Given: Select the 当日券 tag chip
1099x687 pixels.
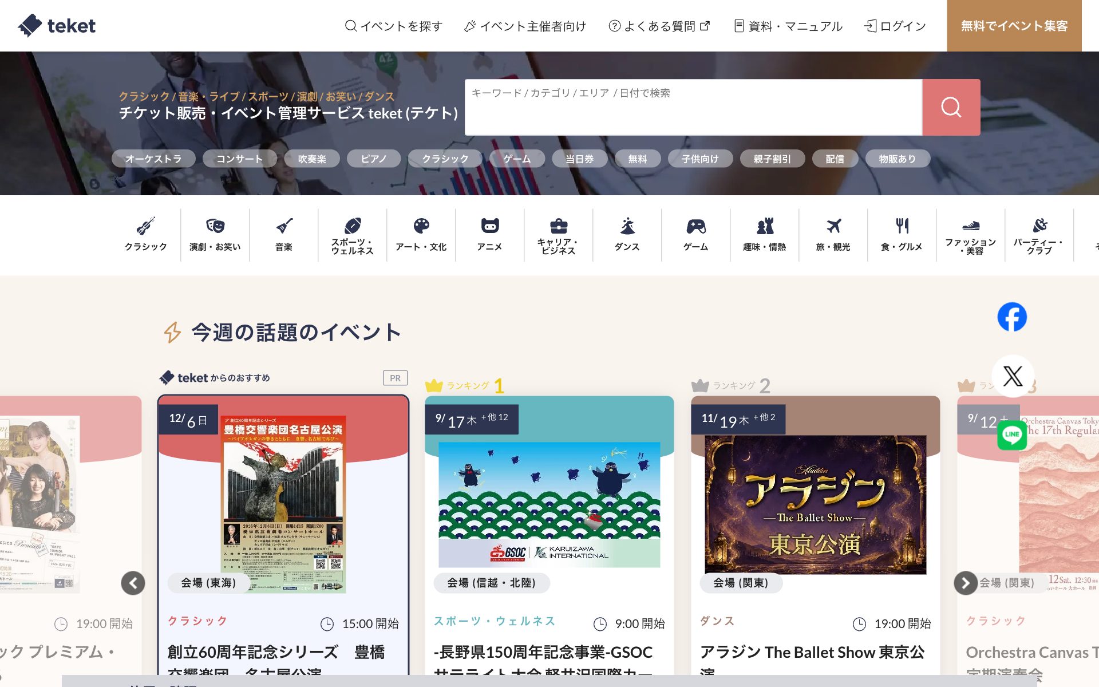Looking at the screenshot, I should coord(580,159).
